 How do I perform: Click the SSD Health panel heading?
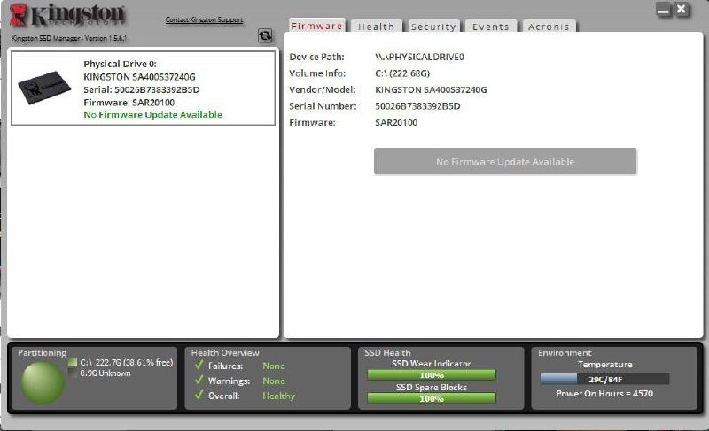[x=387, y=352]
